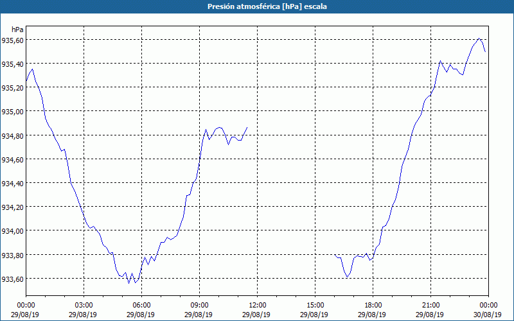Click the 933,60 y-axis label
The image size is (514, 321).
13,279
